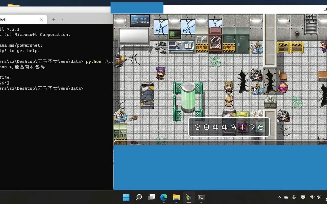
Task: Click the highlighted digit 6 in number box
Action: 261,127
